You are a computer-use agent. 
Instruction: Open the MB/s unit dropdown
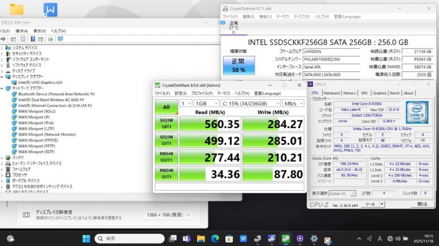pos(293,103)
